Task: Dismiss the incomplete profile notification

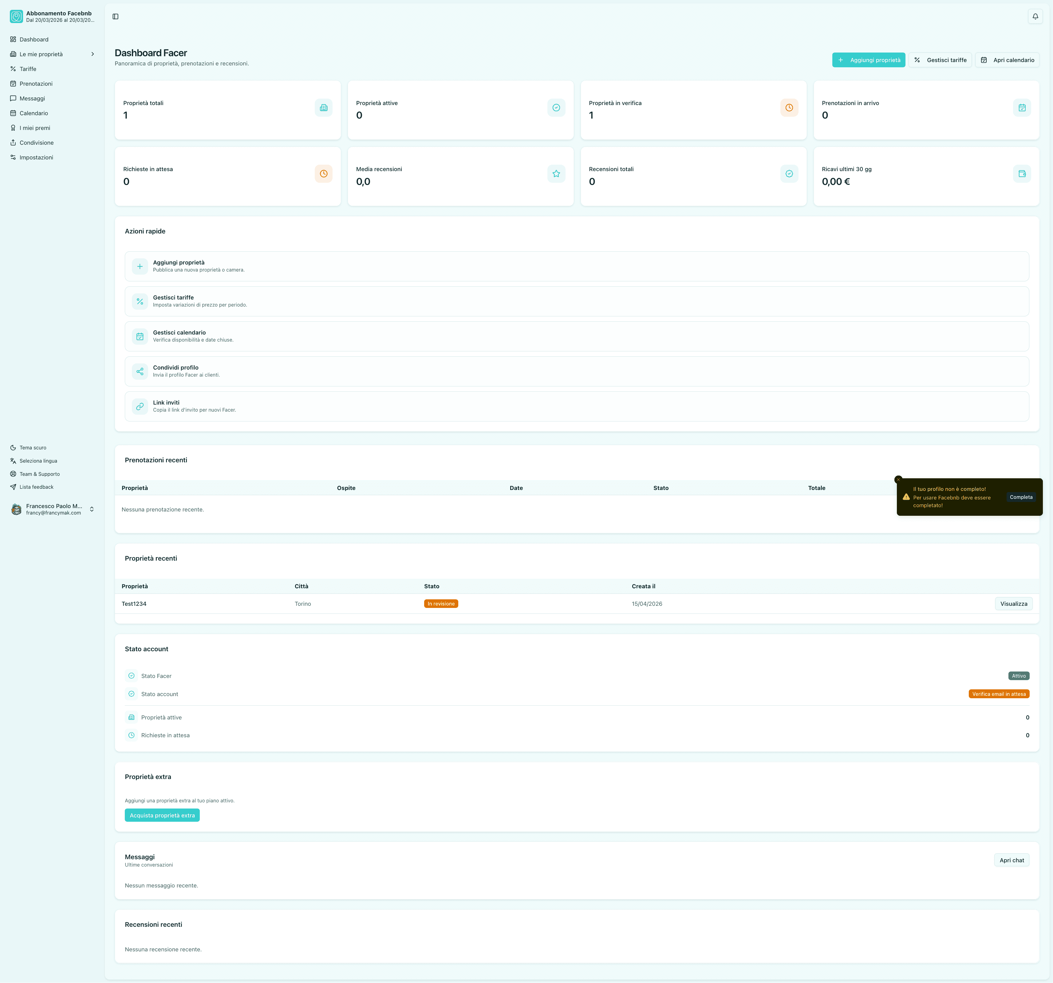Action: point(898,480)
